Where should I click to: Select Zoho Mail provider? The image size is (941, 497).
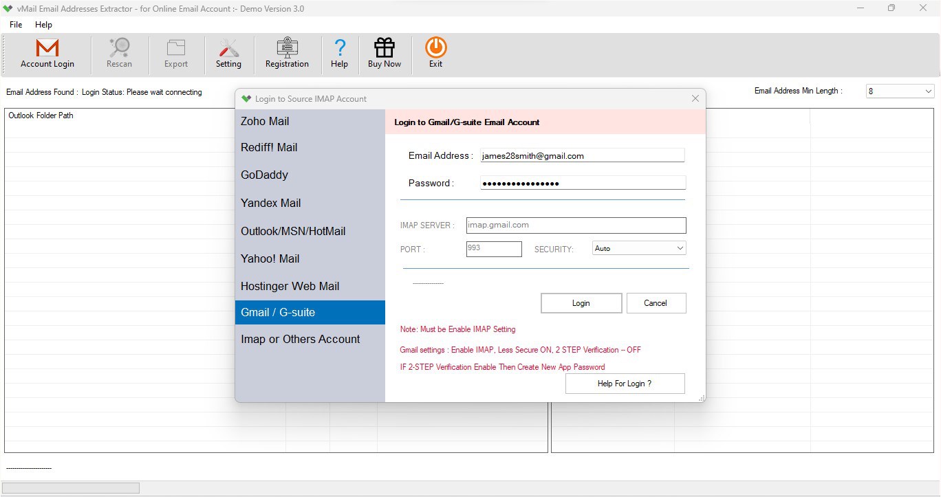pos(310,121)
